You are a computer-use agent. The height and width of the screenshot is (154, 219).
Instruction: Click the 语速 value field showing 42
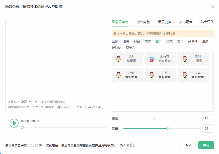click(208, 118)
